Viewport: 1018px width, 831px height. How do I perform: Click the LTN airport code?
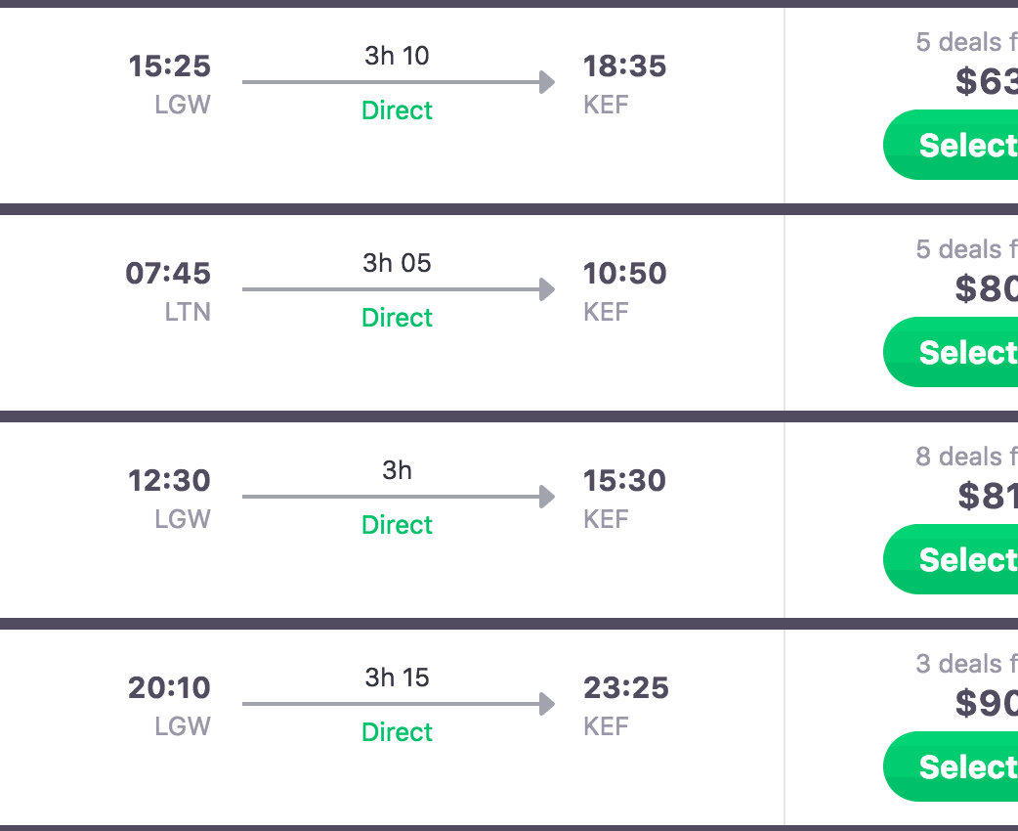click(188, 313)
